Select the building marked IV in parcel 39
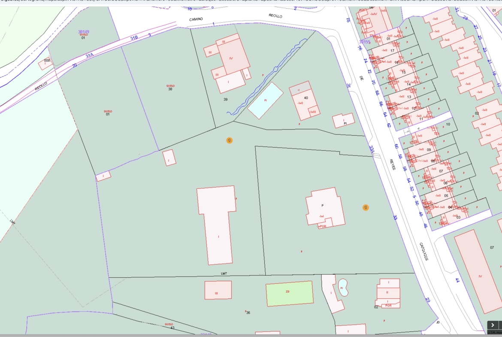502x337 pixels. pos(234,57)
